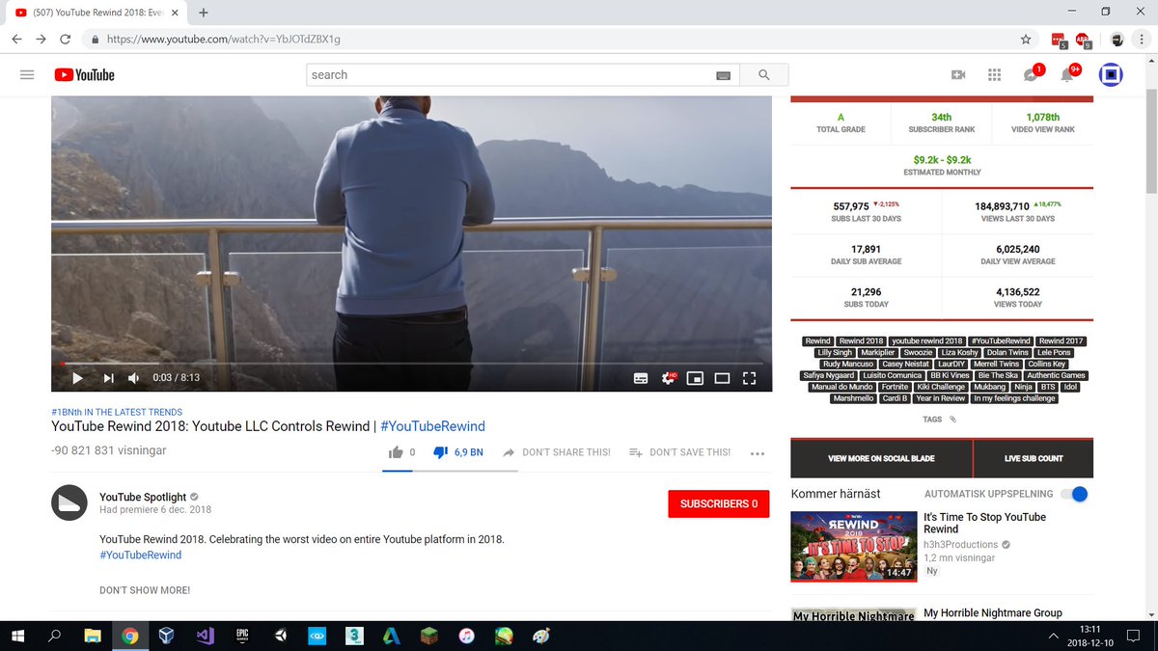Open Epic Games Launcher from taskbar

click(242, 636)
